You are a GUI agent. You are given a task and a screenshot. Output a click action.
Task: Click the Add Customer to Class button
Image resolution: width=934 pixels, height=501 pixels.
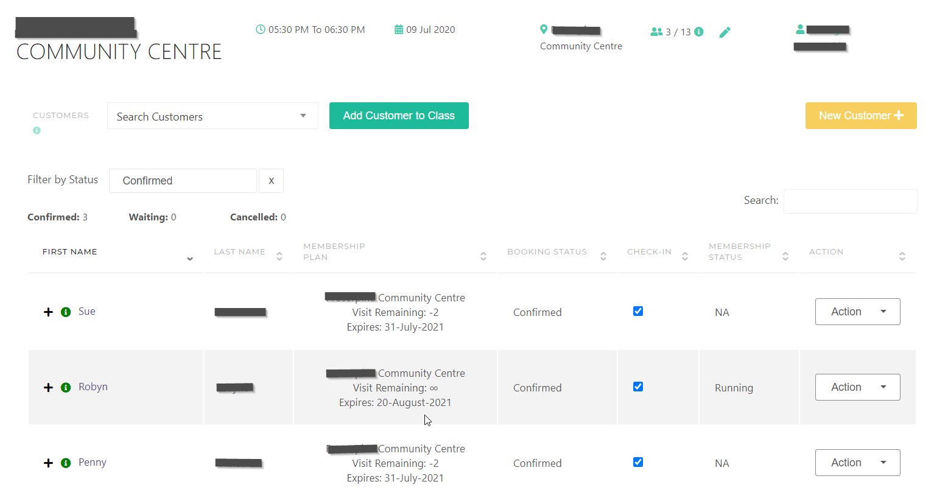(x=399, y=116)
